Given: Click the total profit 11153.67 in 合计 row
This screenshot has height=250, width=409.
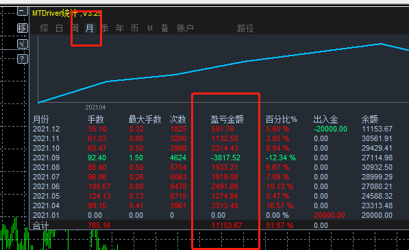Looking at the screenshot, I should pyautogui.click(x=227, y=225).
